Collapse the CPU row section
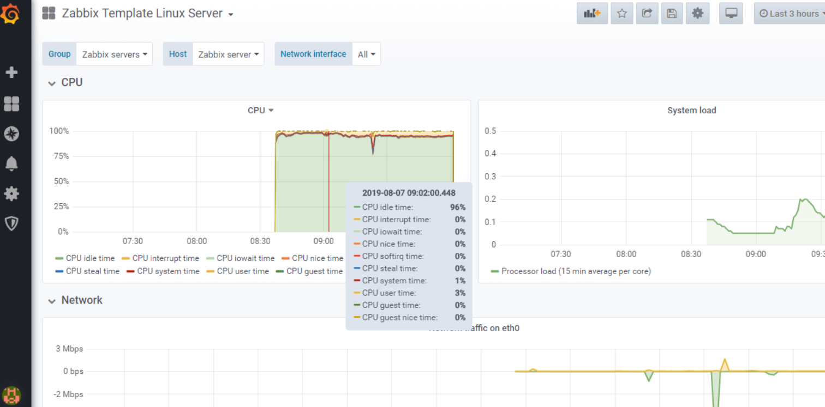 pos(65,82)
